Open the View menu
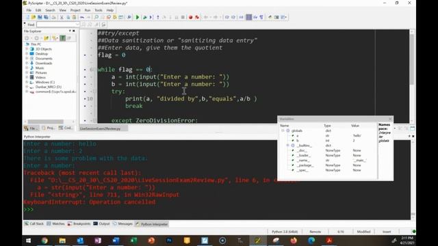Viewport: 438px width, 246px height. [62, 10]
